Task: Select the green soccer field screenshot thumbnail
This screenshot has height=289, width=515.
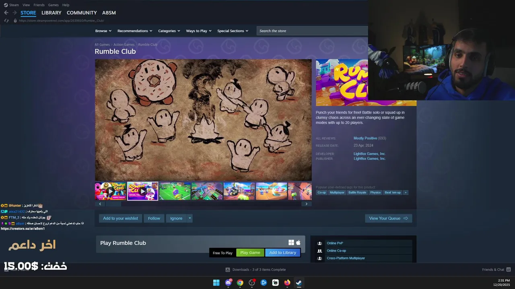Action: 175,191
